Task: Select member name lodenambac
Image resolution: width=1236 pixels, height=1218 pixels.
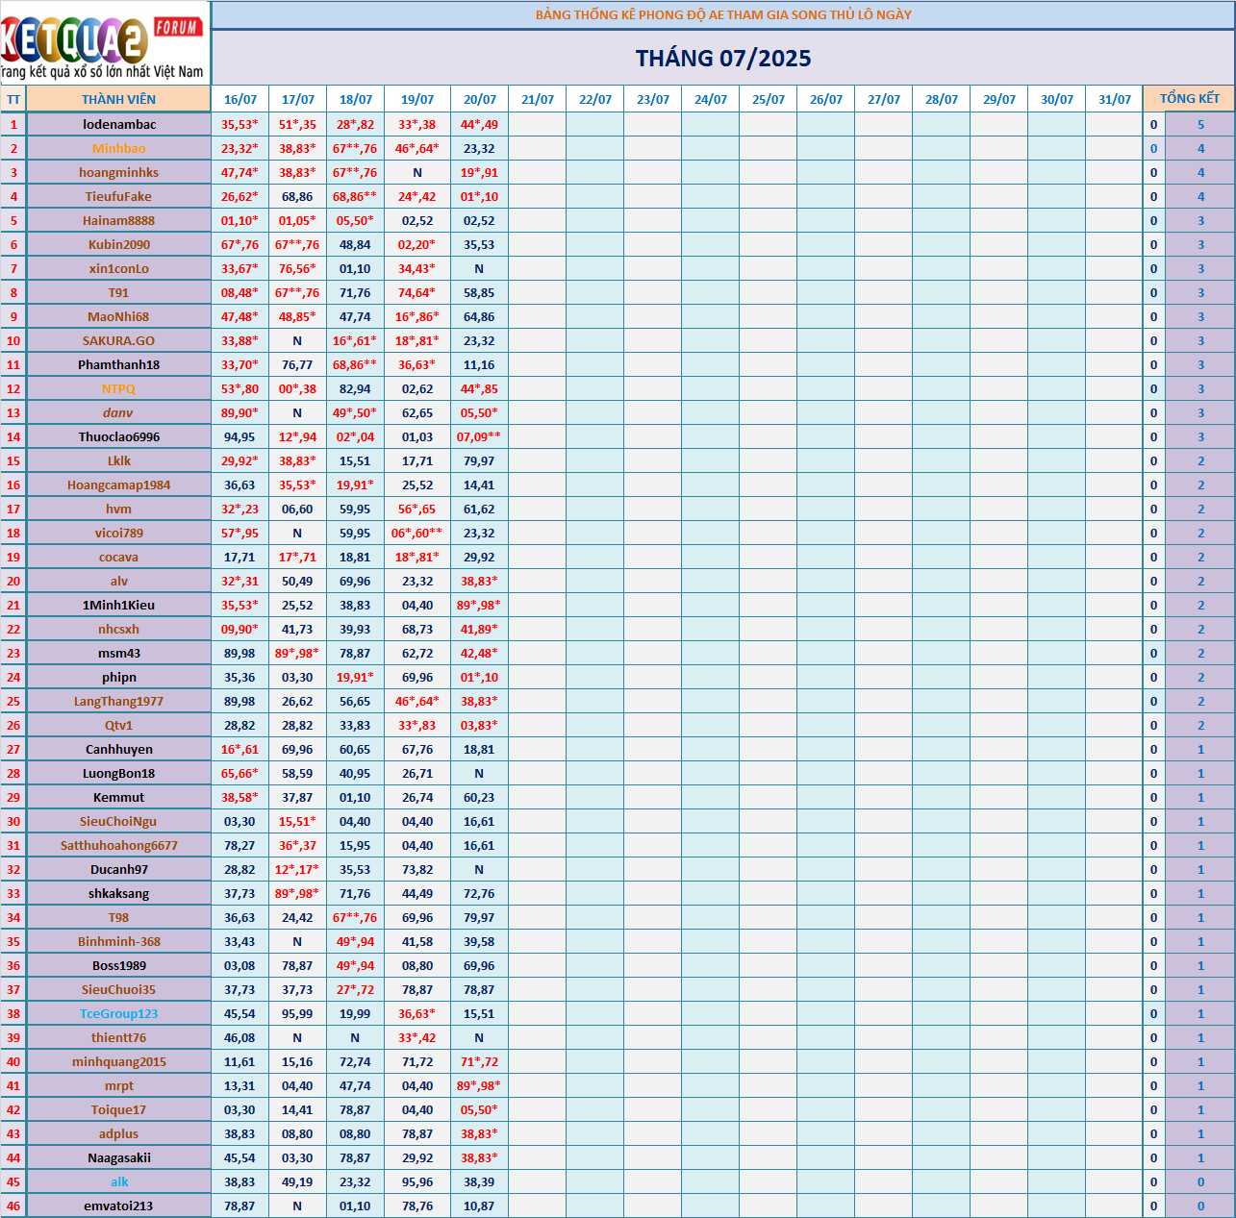Action: pyautogui.click(x=119, y=124)
